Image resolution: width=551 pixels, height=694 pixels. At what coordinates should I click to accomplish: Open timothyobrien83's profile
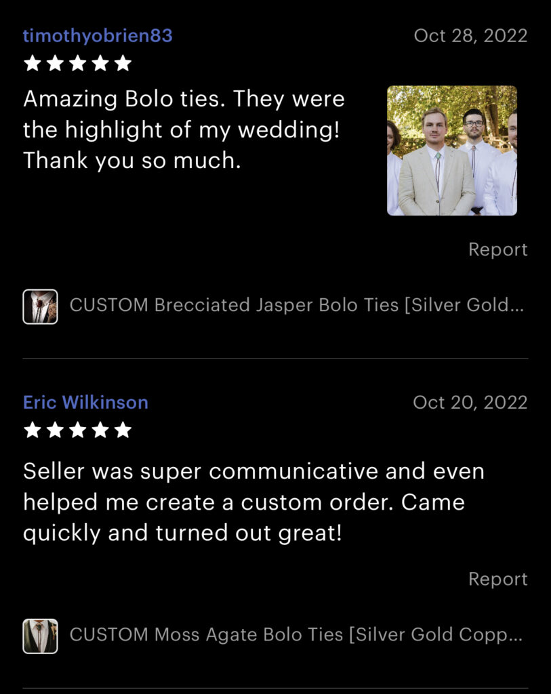[98, 36]
